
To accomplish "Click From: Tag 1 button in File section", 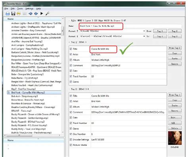I will tap(160, 31).
